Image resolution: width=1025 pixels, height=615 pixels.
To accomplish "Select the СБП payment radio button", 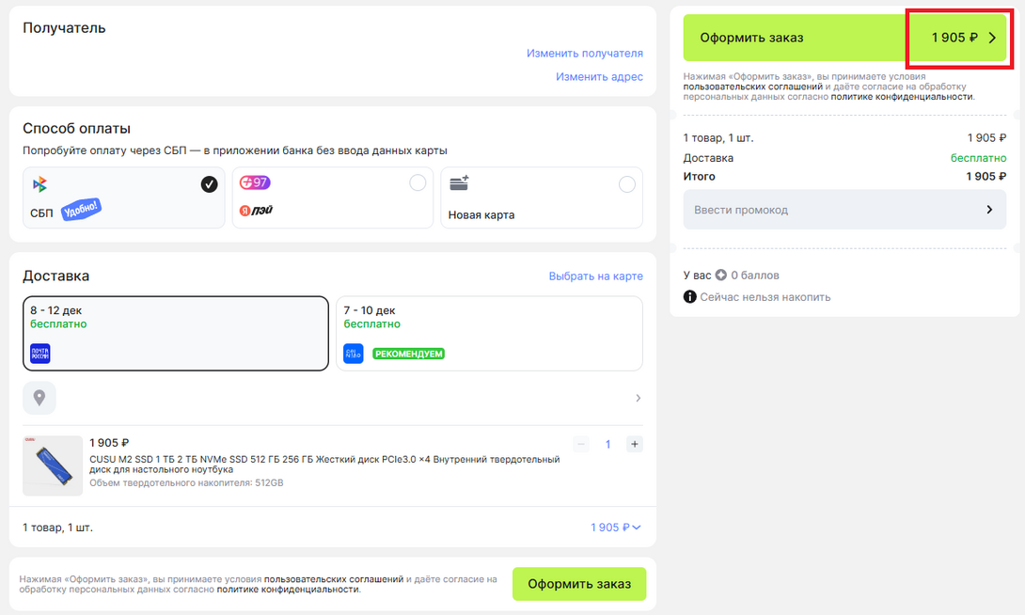I will 209,184.
